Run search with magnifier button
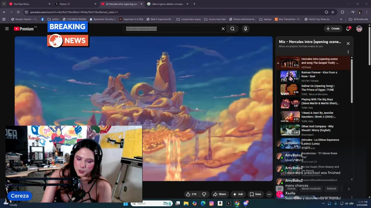Image resolution: width=371 pixels, height=208 pixels. [232, 29]
